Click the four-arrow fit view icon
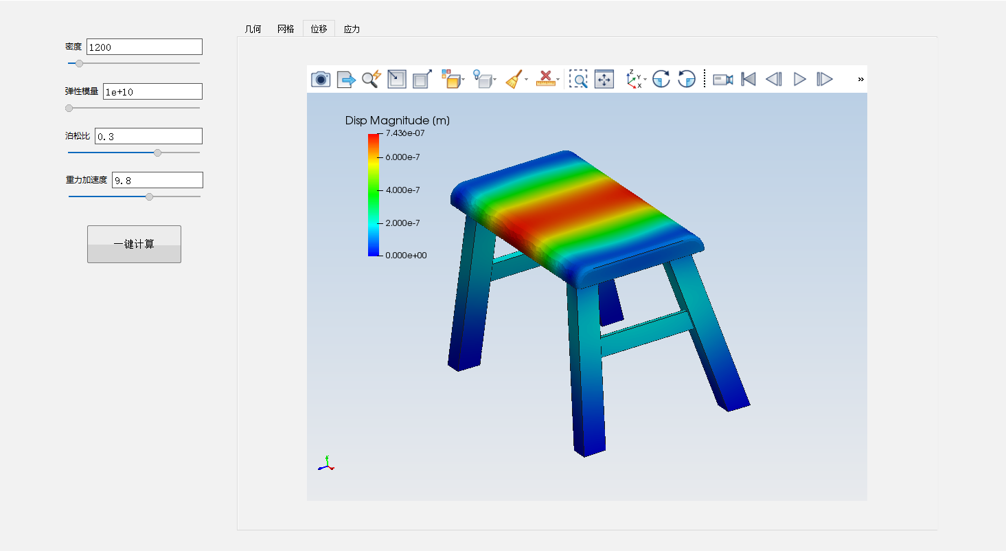The height and width of the screenshot is (551, 1006). coord(604,79)
